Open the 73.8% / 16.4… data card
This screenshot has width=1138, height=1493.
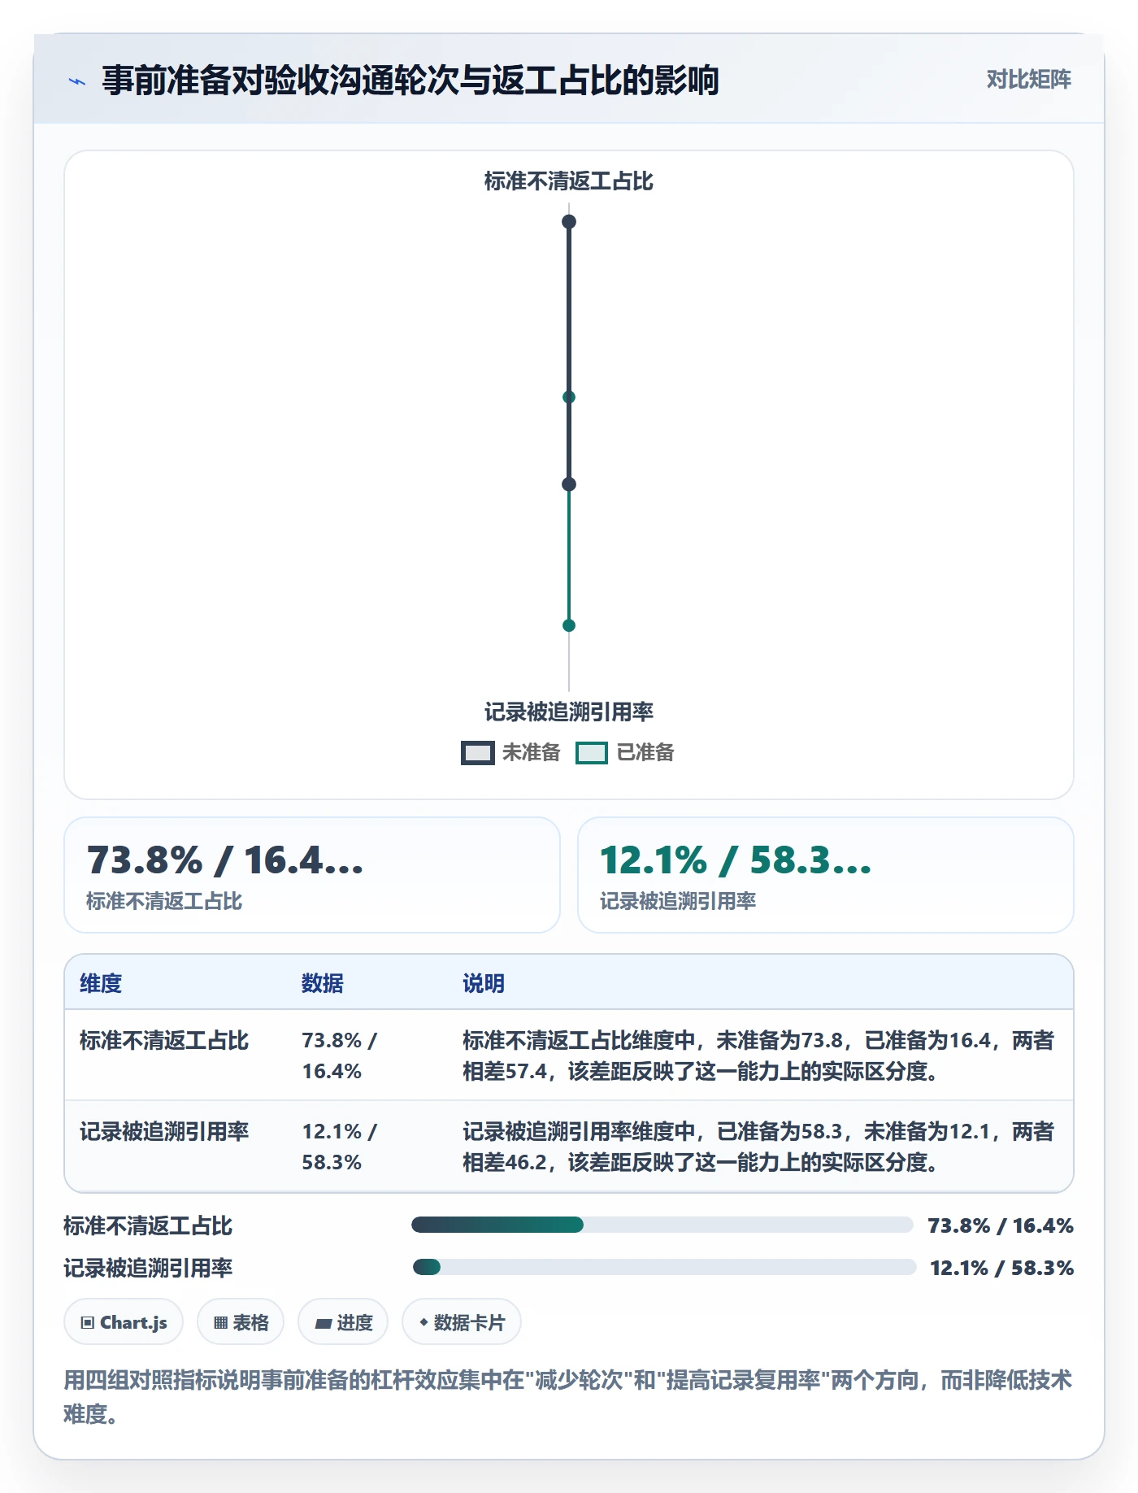coord(312,875)
